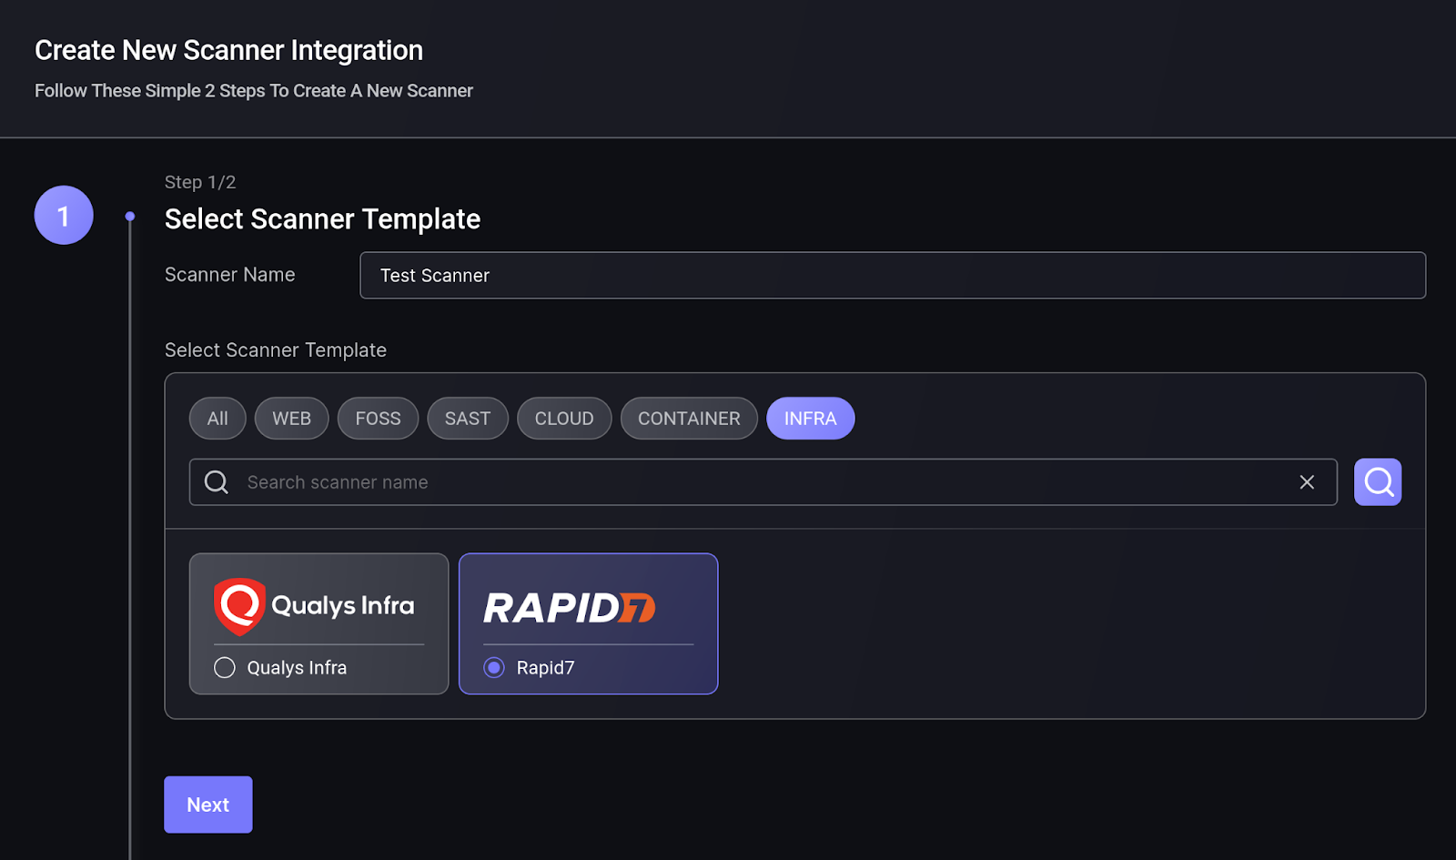
Task: Click the 'Step 1/2' text
Action: point(200,182)
